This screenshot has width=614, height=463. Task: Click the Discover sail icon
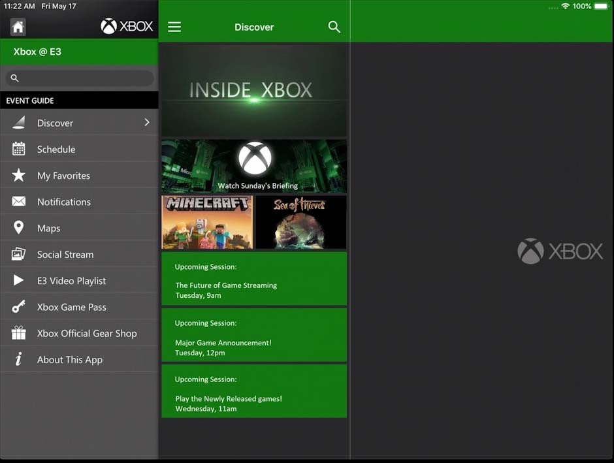pos(18,123)
